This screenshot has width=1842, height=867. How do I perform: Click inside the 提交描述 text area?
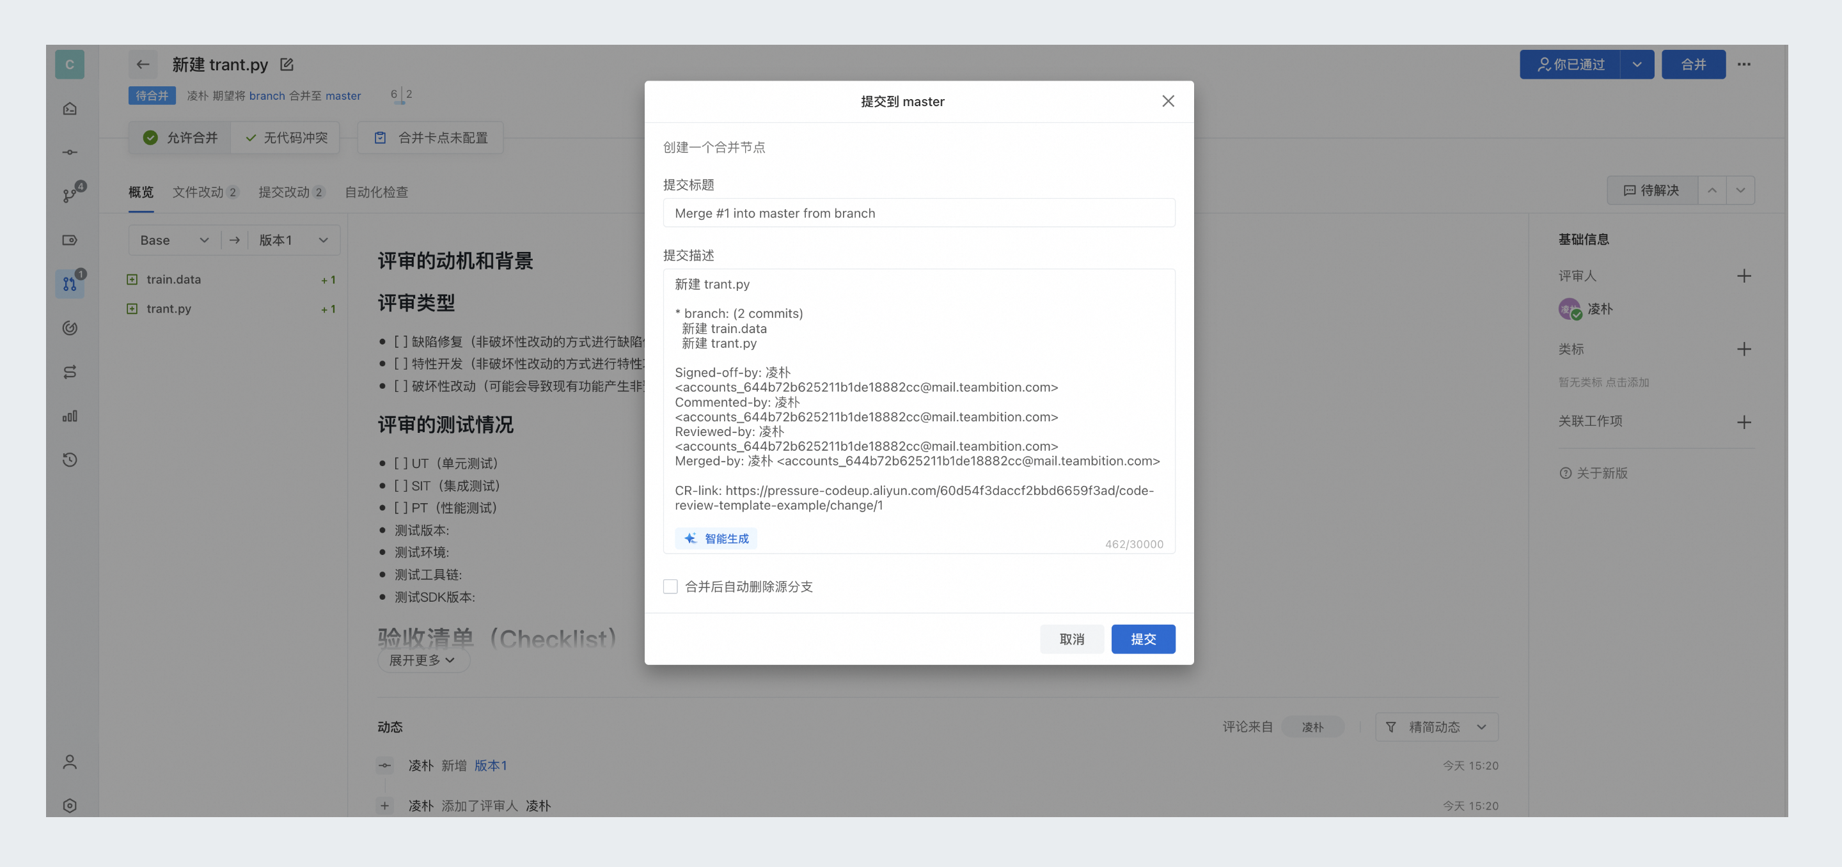919,411
